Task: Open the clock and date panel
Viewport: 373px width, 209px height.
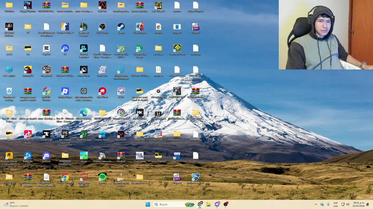Action: click(359, 204)
